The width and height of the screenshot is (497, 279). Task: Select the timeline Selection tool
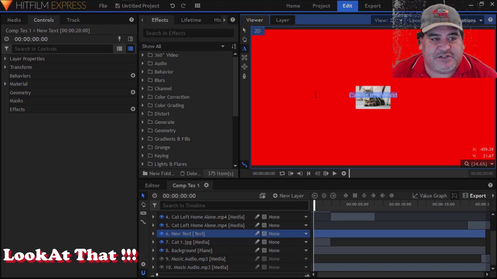(143, 196)
